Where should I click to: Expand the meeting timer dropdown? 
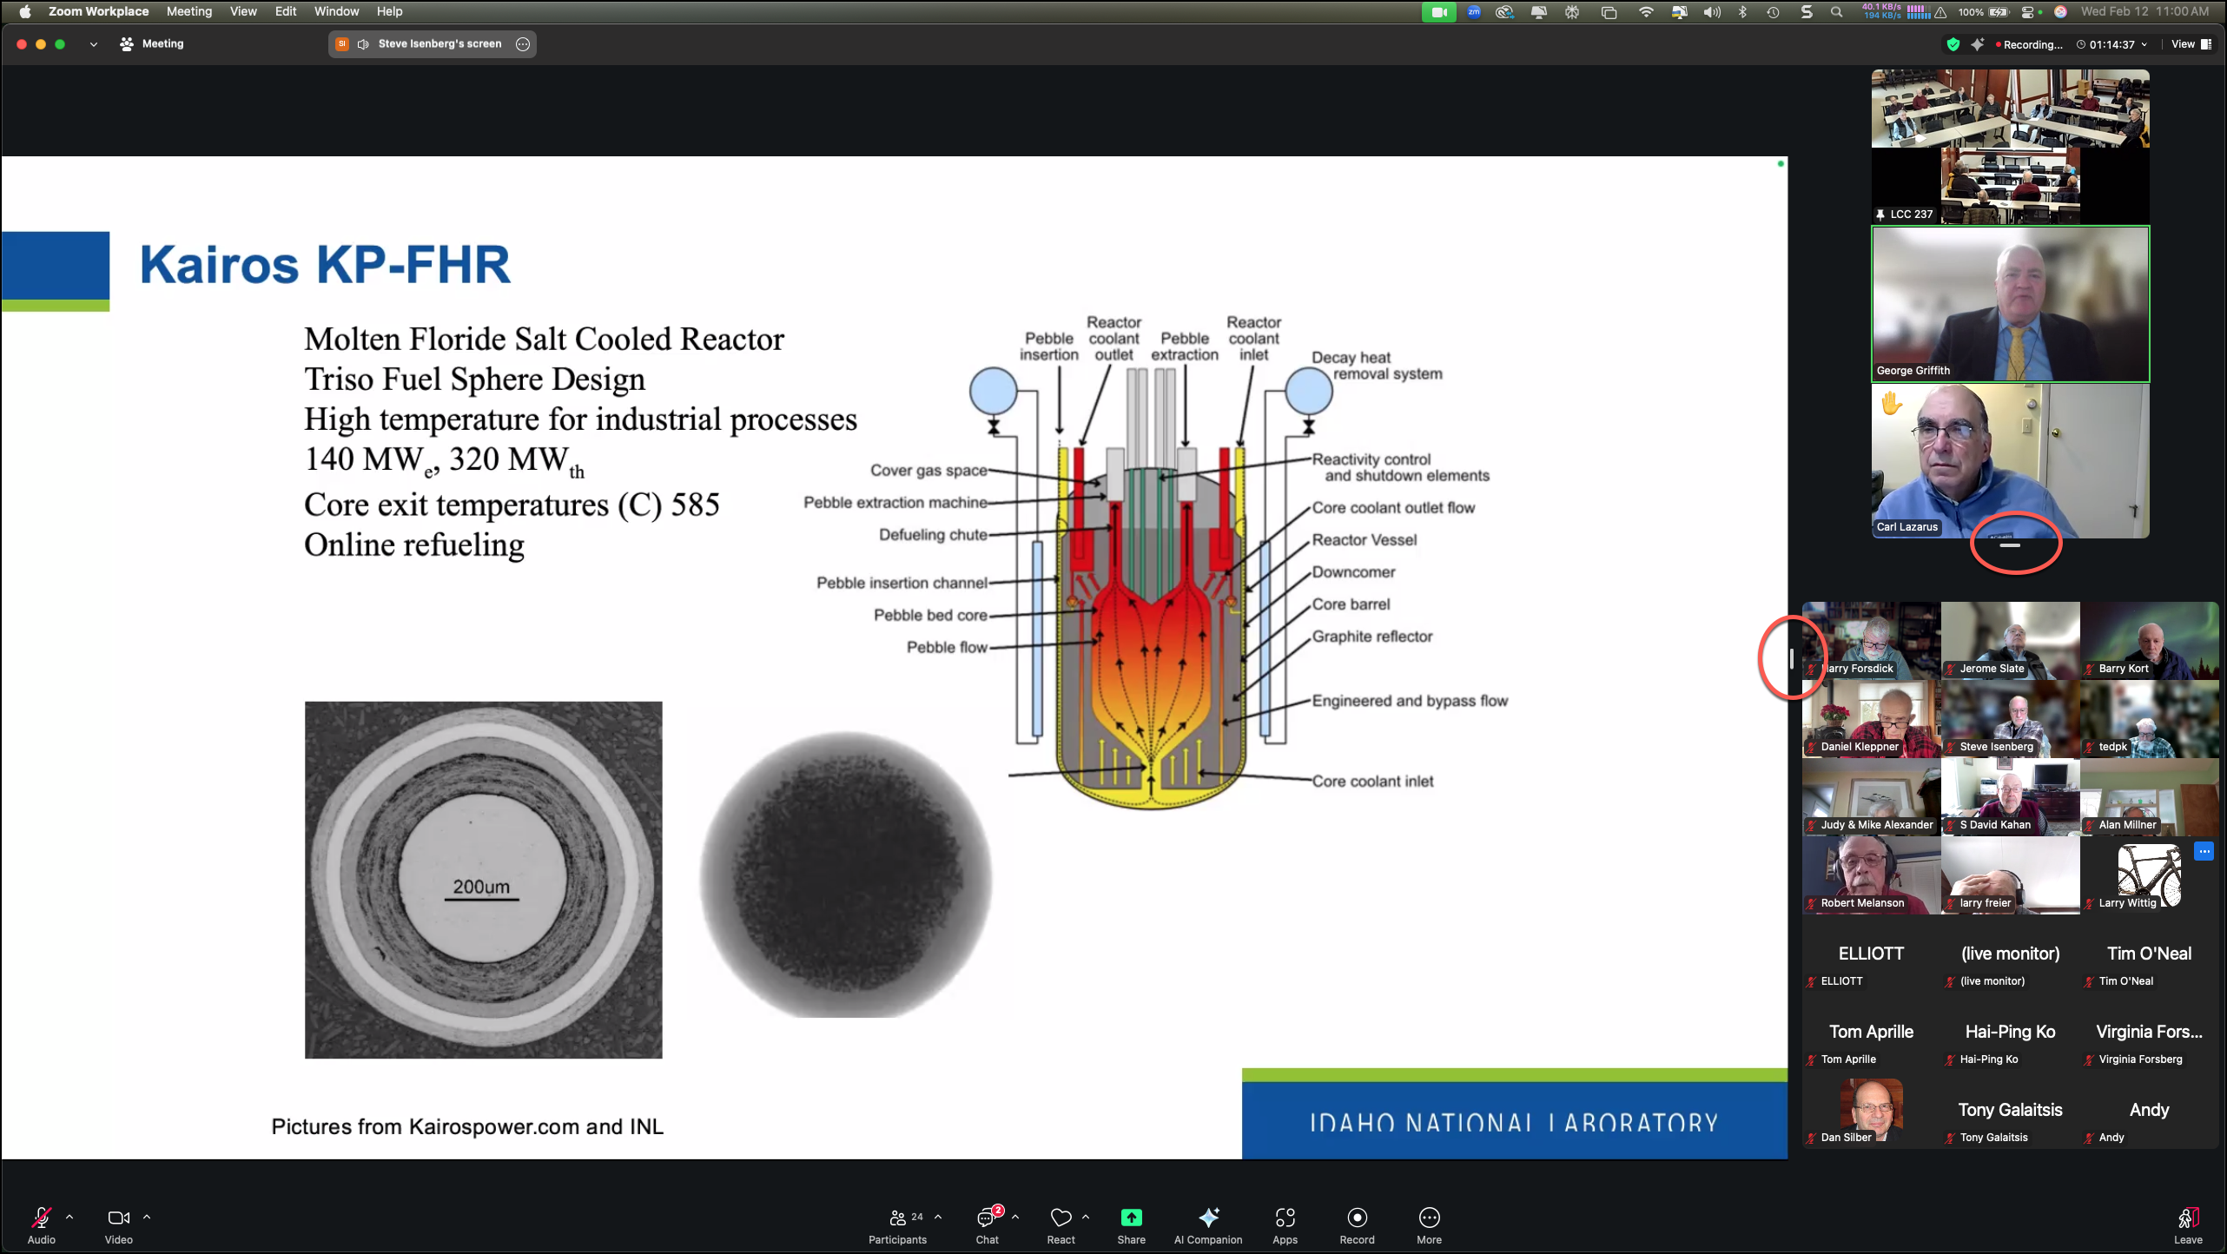pos(2144,44)
